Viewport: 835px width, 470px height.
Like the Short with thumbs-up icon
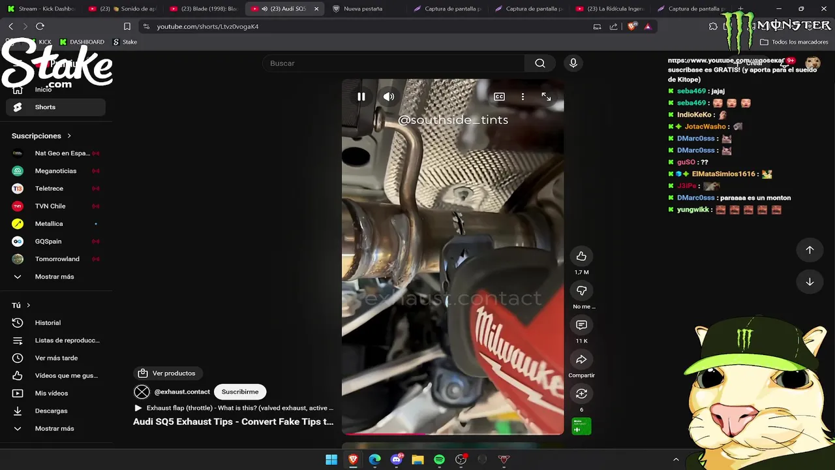click(581, 256)
